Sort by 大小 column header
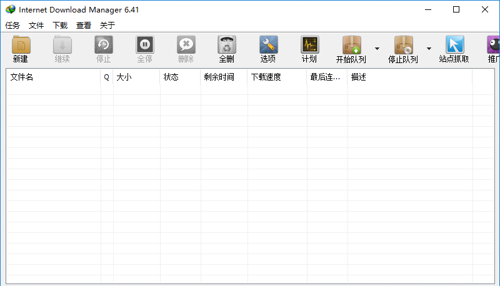 pyautogui.click(x=136, y=77)
